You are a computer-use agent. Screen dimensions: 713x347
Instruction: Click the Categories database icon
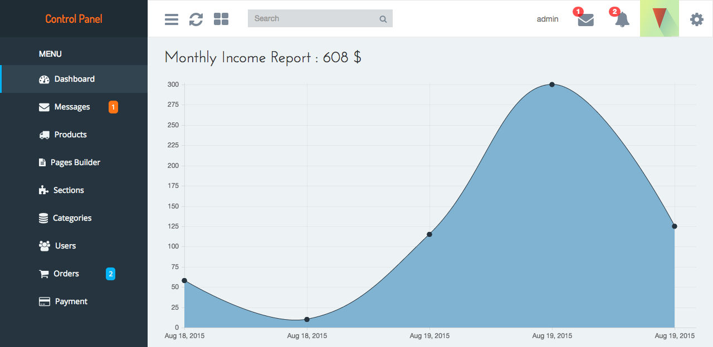click(43, 218)
